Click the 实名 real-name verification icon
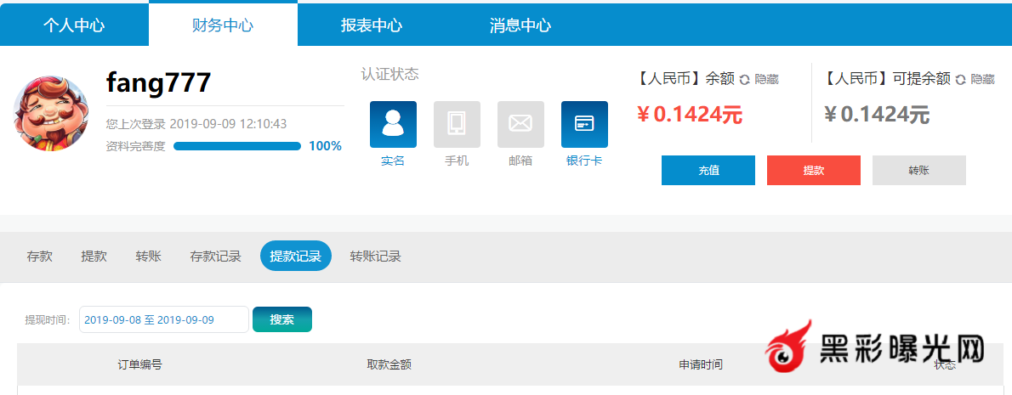Screen dimensions: 1012x395 coord(393,124)
